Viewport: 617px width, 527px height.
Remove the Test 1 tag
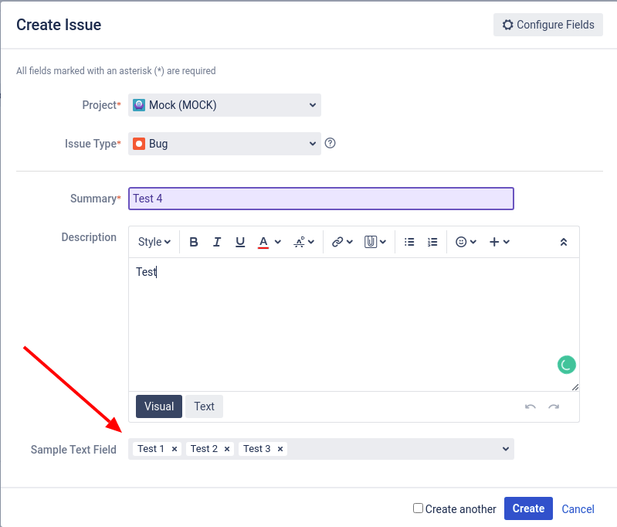(x=175, y=449)
